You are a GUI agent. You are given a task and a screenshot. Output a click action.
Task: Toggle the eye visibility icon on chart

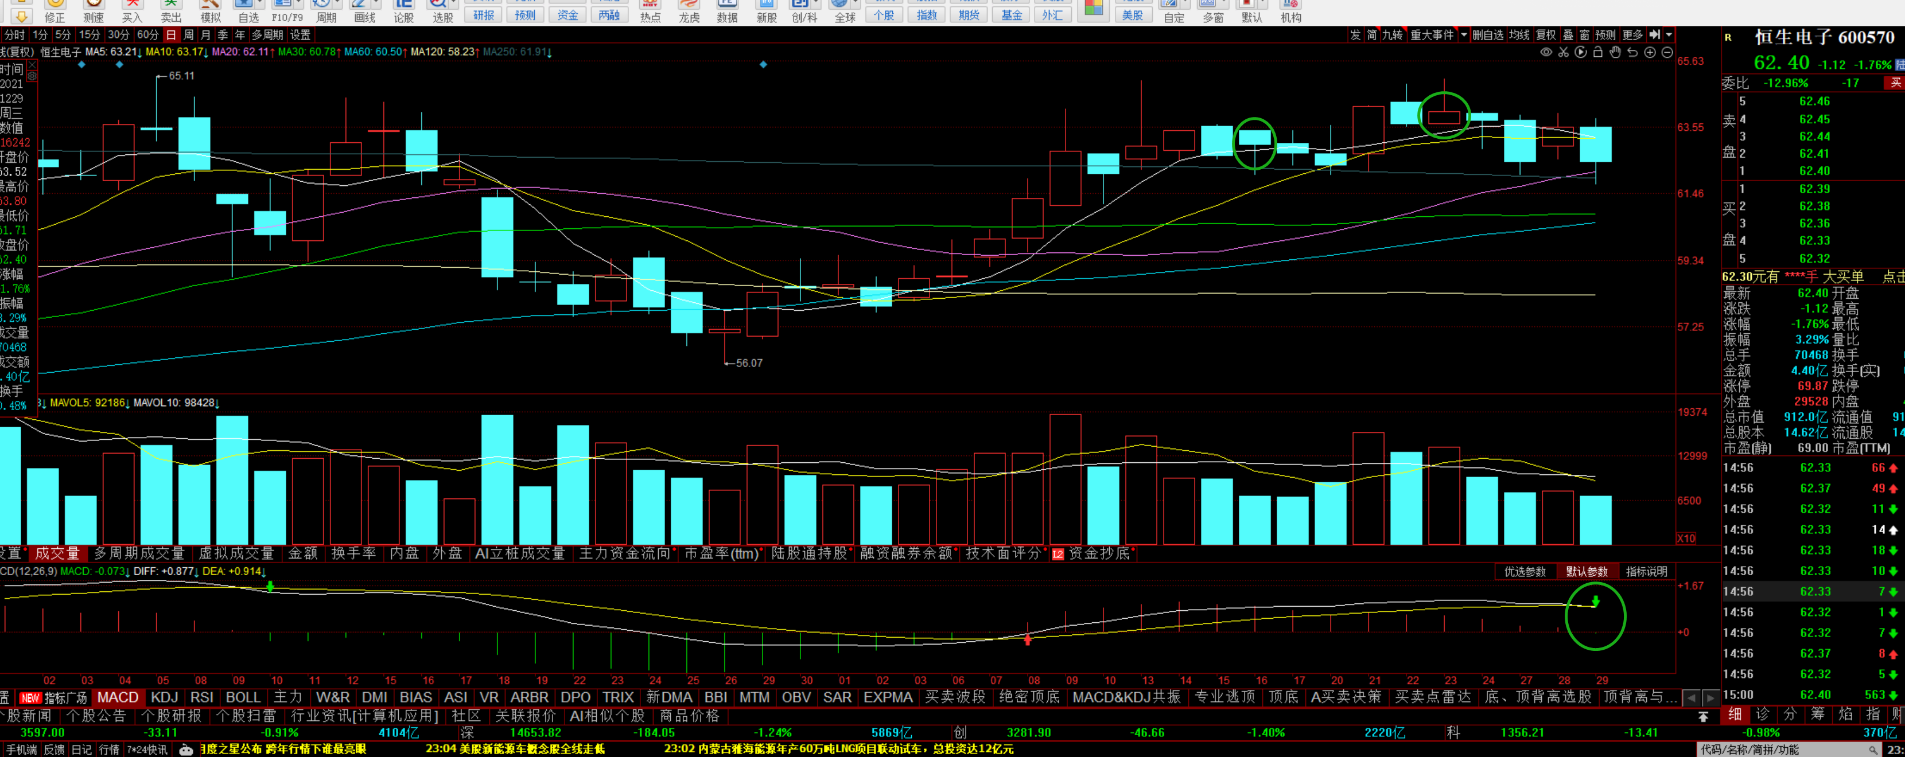(1546, 53)
